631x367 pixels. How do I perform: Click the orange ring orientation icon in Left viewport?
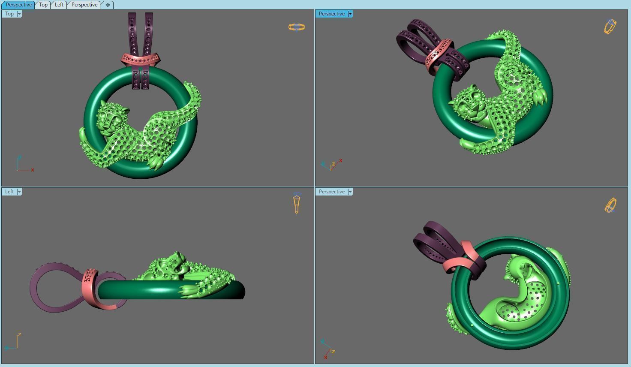coord(297,204)
